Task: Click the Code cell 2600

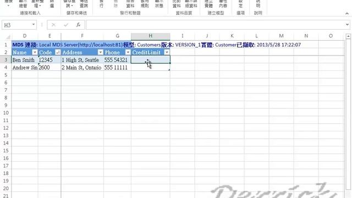Action: point(50,67)
